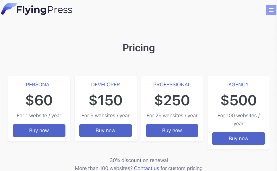Buy the Agency plan now

(x=238, y=139)
